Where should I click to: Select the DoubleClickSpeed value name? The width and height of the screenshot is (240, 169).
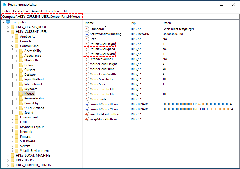(x=102, y=49)
